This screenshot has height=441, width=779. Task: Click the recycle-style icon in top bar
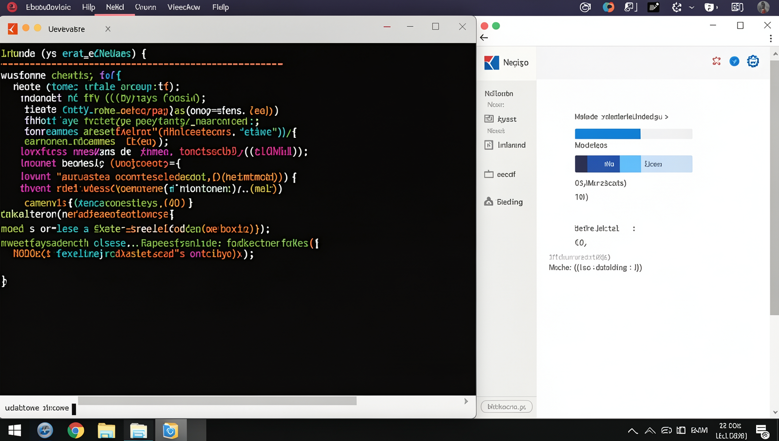tap(677, 7)
